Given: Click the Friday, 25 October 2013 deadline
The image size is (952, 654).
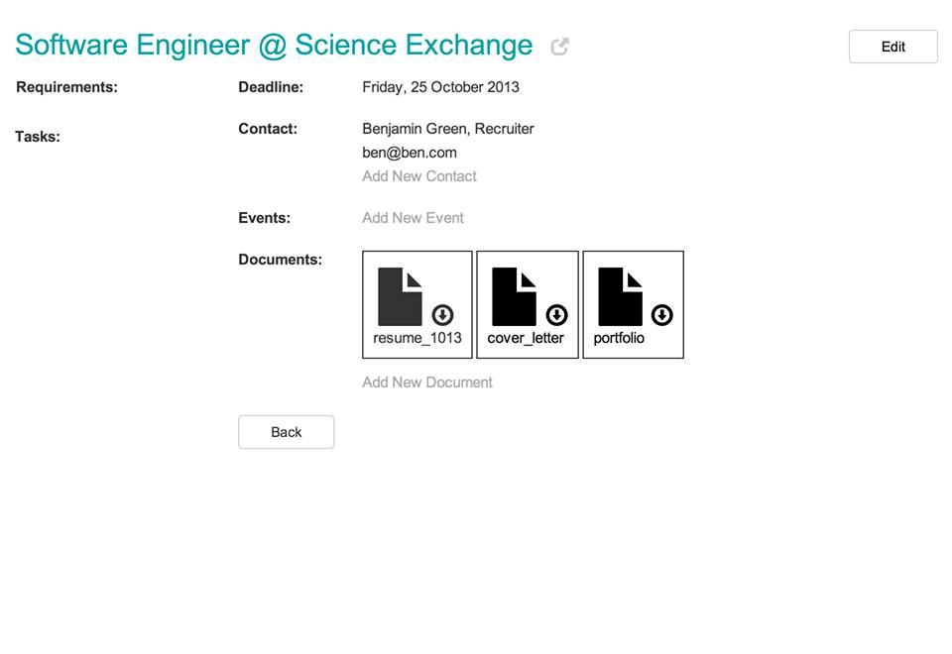Looking at the screenshot, I should [440, 87].
